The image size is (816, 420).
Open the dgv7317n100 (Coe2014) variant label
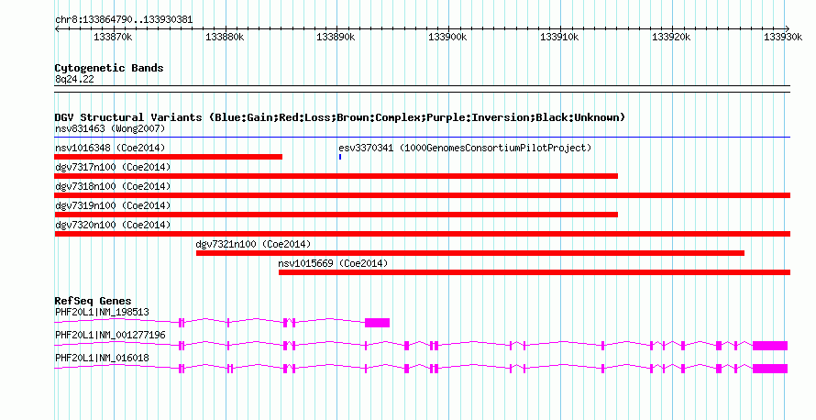(x=113, y=167)
